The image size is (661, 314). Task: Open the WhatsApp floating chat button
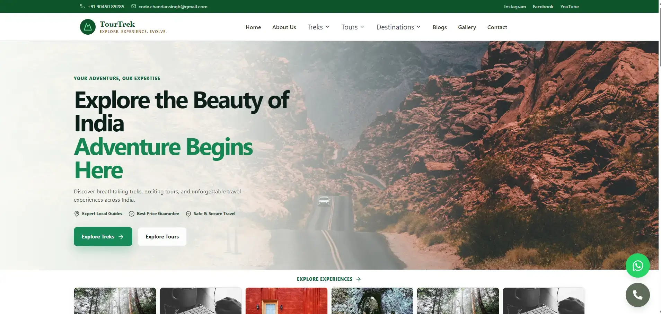point(637,265)
